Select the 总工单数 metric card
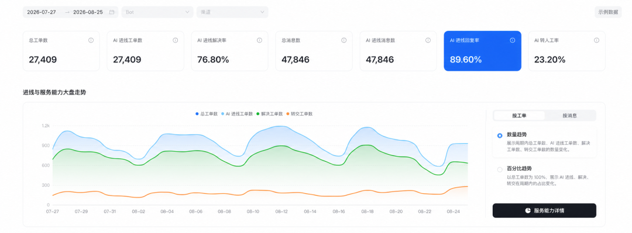This screenshot has height=233, width=632. 61,51
